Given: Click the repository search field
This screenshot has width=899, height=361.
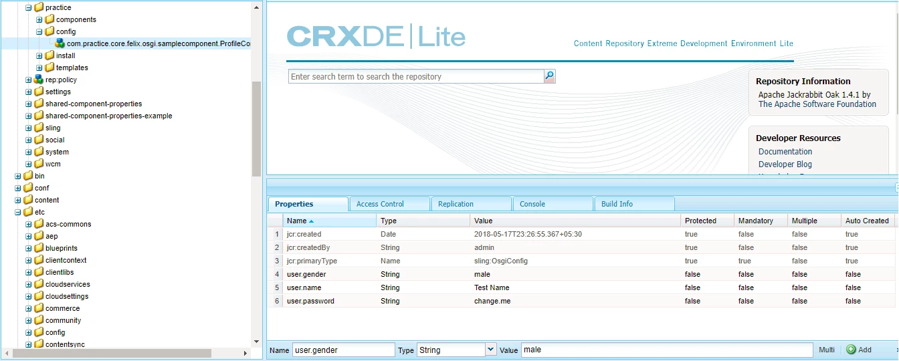Looking at the screenshot, I should tap(416, 76).
